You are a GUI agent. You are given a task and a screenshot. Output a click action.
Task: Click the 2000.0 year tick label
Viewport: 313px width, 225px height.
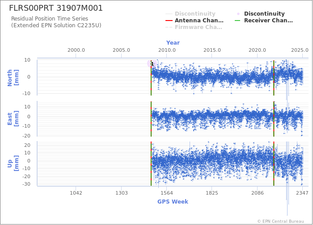pyautogui.click(x=76, y=50)
